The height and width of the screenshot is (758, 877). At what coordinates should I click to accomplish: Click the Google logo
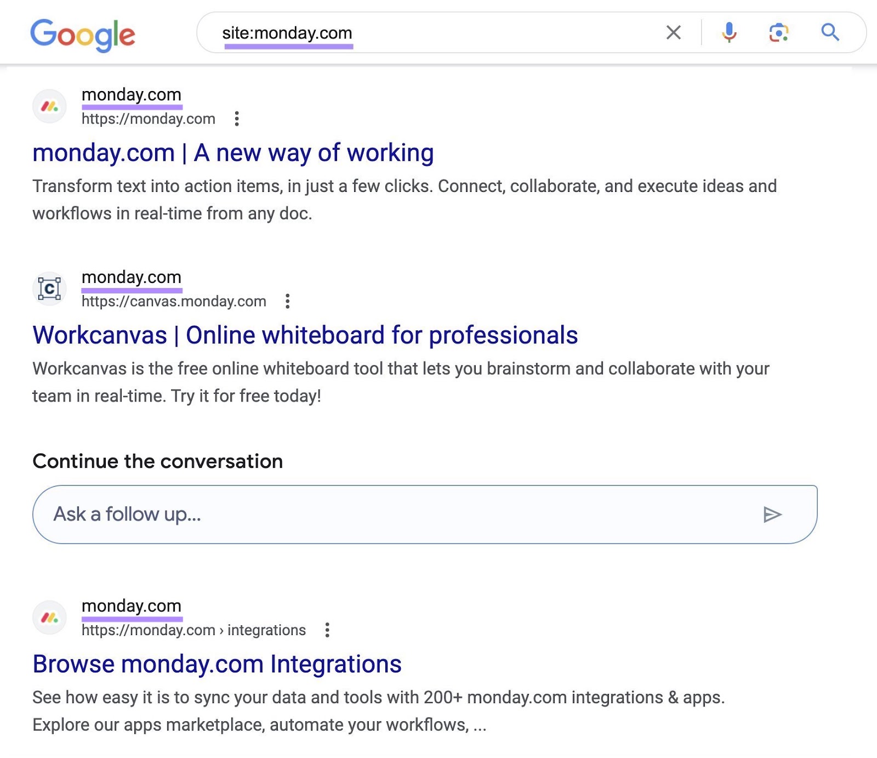[x=83, y=35]
